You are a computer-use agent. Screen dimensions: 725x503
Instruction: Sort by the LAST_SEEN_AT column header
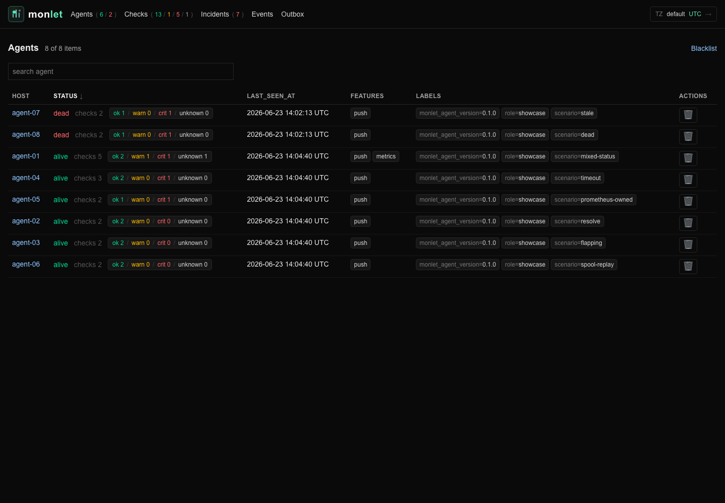click(271, 96)
